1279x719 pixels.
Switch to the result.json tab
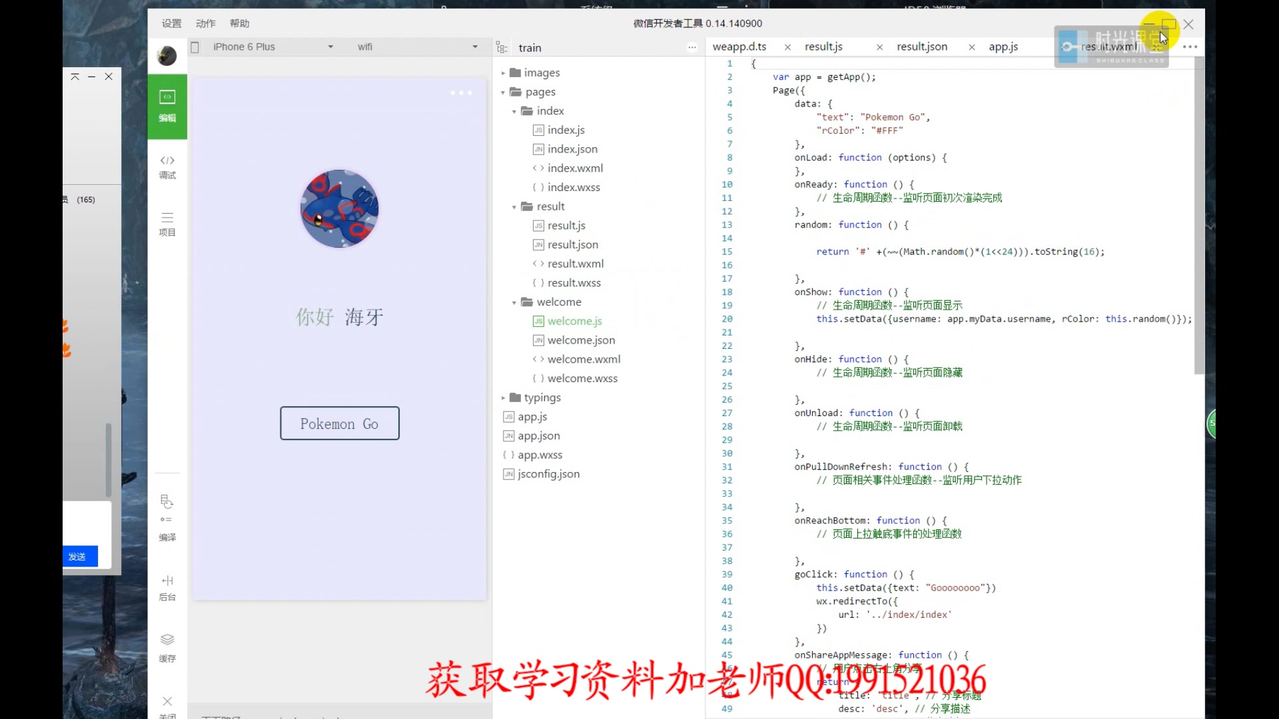922,47
